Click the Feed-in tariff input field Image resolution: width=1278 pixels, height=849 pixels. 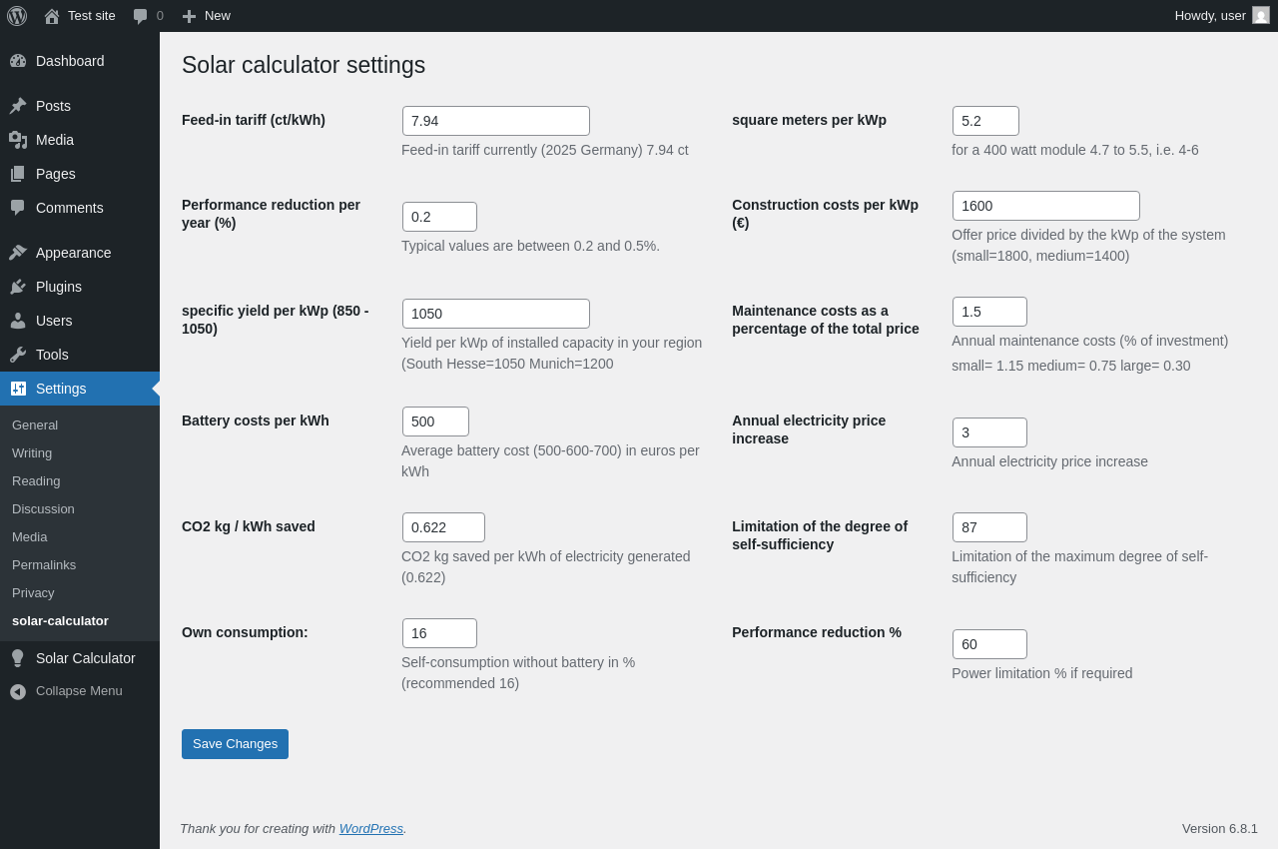tap(496, 121)
